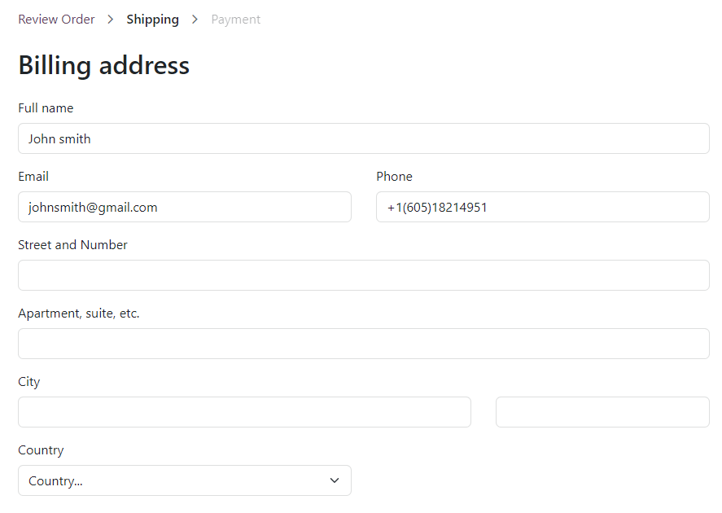The image size is (722, 513).
Task: Click the chevron after Review Order
Action: pyautogui.click(x=111, y=20)
